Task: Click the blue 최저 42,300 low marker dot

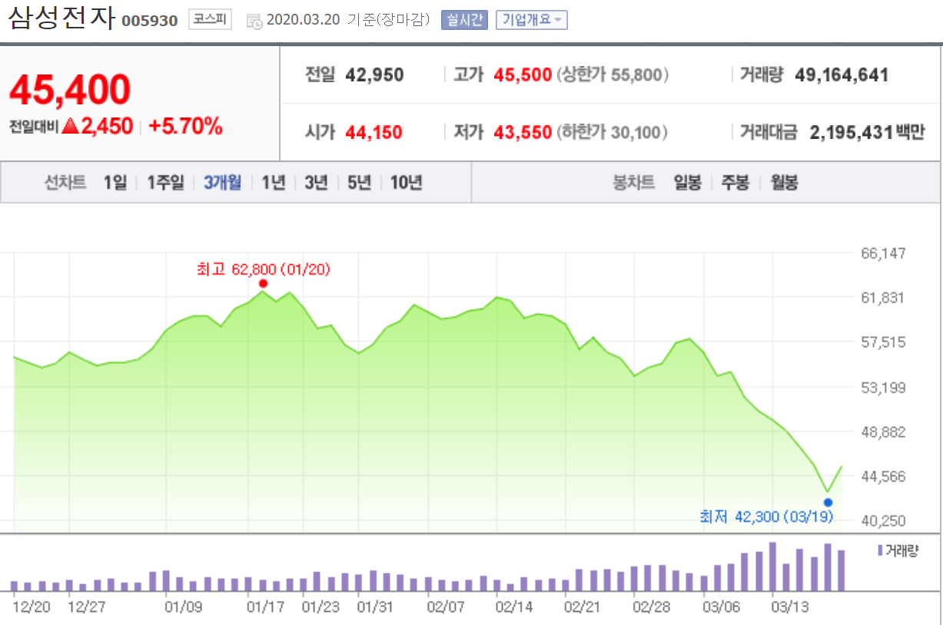Action: pos(828,503)
